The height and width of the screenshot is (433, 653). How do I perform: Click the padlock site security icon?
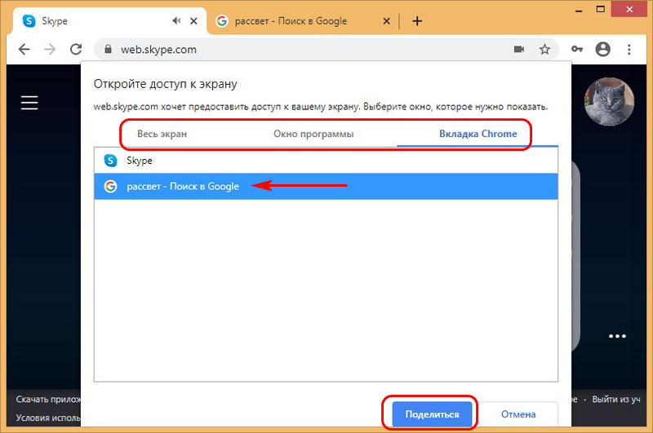108,49
